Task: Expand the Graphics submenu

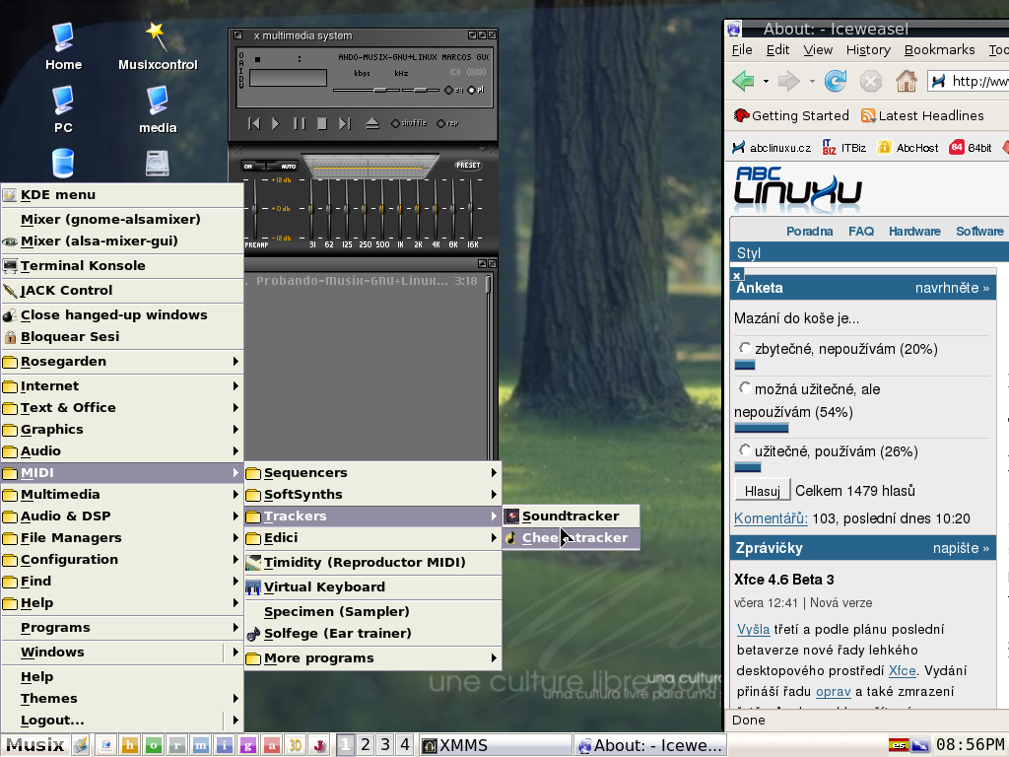Action: pos(121,430)
